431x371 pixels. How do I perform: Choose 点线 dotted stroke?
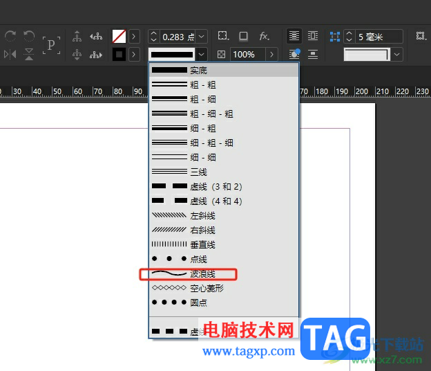pyautogui.click(x=224, y=259)
